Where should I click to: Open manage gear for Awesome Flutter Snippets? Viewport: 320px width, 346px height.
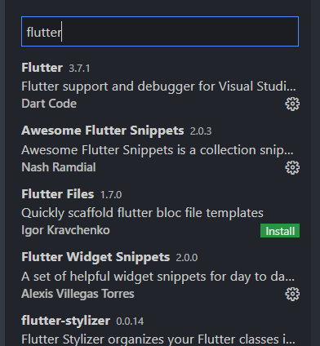pos(292,167)
